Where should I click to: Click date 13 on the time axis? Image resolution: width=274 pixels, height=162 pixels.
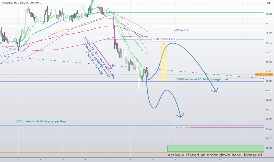tap(242, 160)
